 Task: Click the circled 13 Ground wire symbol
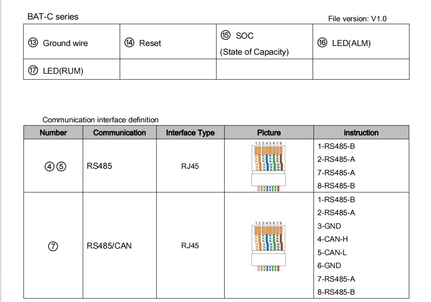33,43
